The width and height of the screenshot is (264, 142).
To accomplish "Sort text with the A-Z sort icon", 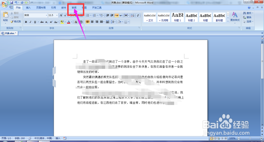I will (133, 15).
